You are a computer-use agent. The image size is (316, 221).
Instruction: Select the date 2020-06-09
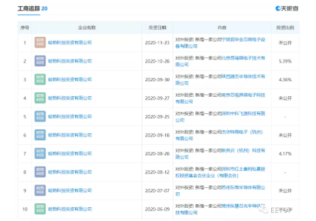pos(157,209)
